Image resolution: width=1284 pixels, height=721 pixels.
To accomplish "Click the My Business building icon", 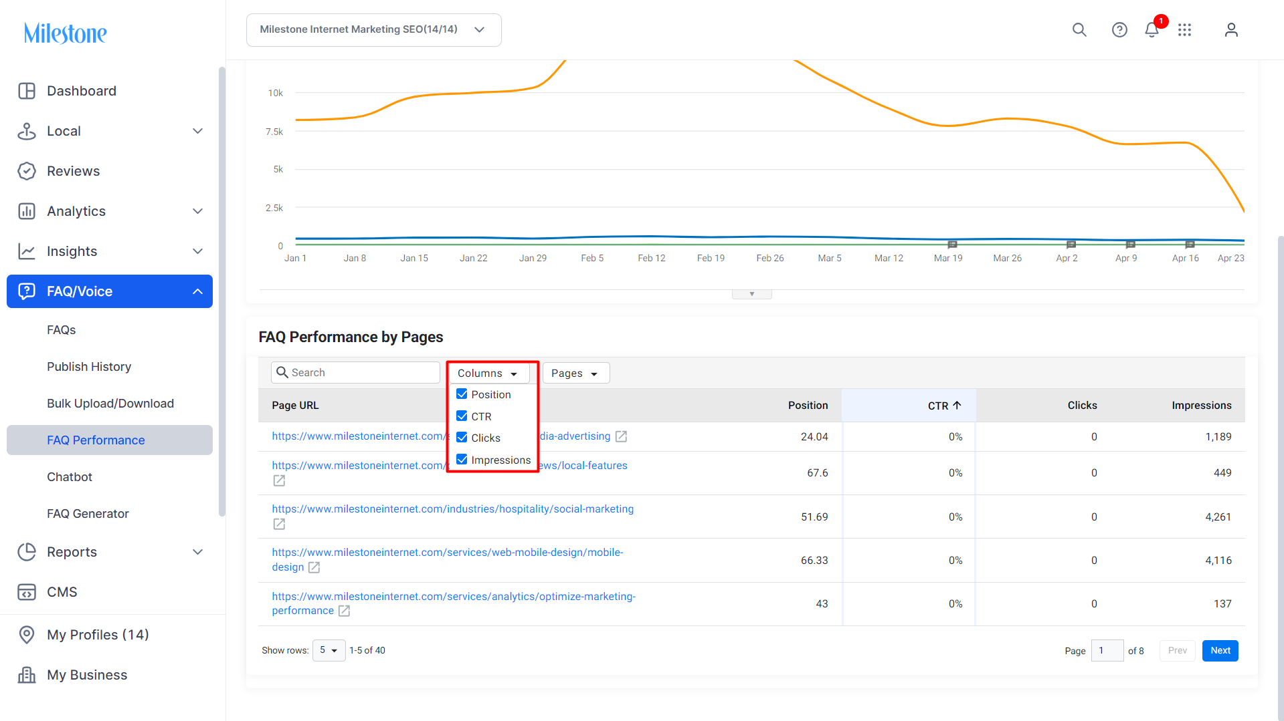I will 27,675.
